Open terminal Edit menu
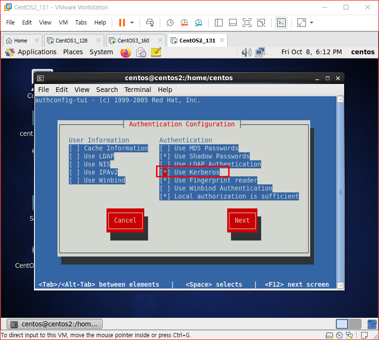This screenshot has height=340, width=379. coord(62,90)
